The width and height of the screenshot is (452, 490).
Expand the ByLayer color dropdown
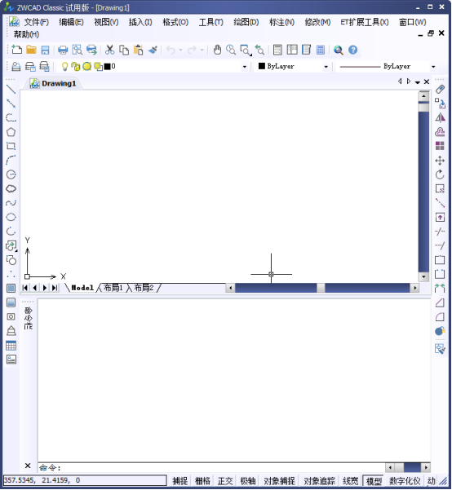(x=326, y=67)
